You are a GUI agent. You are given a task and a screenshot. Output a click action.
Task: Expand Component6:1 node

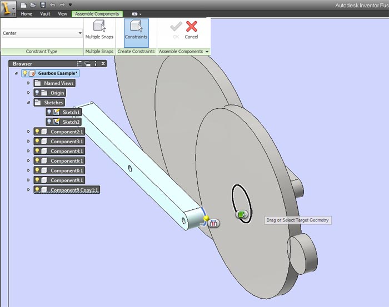point(28,160)
